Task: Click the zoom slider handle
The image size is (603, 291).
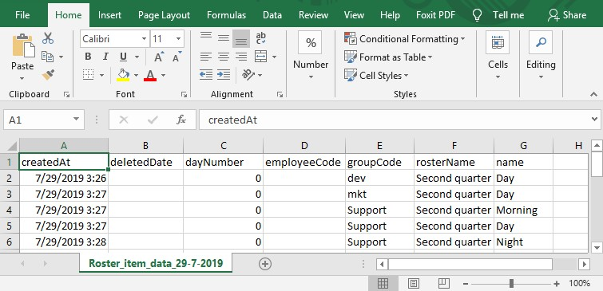Action: 511,284
